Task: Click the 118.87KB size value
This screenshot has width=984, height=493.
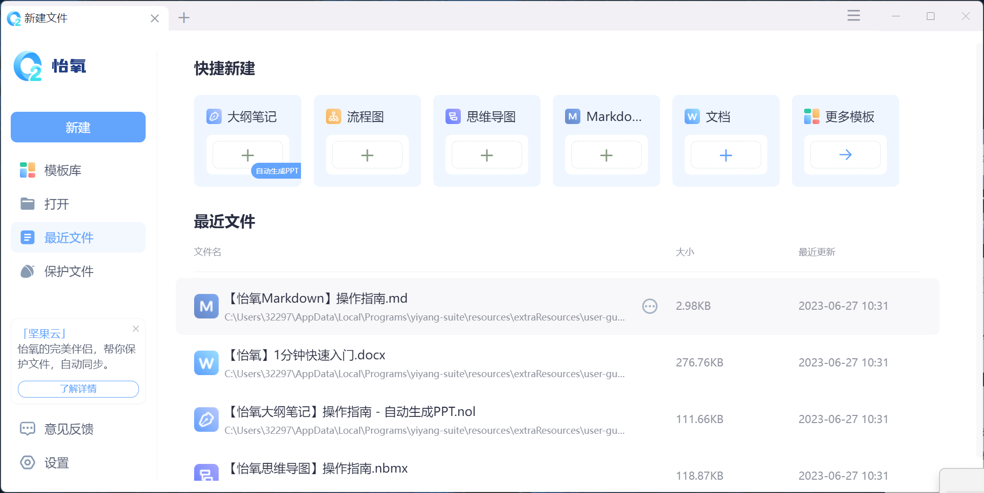Action: point(699,476)
